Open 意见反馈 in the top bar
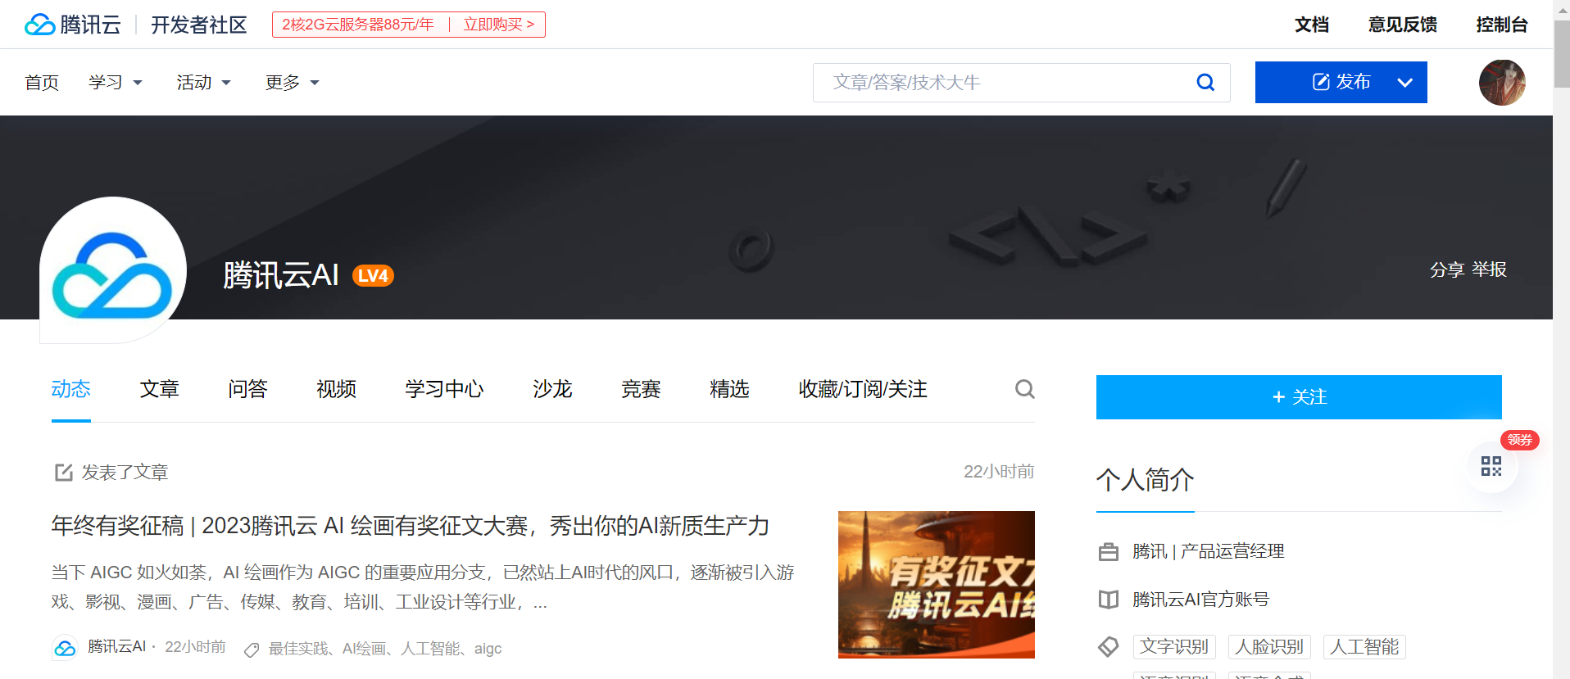This screenshot has width=1570, height=679. click(x=1403, y=25)
